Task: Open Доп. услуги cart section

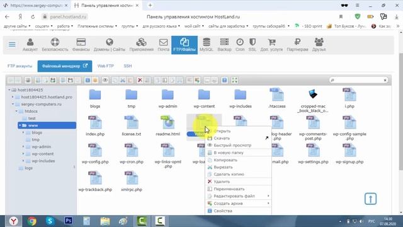Action: (x=271, y=45)
